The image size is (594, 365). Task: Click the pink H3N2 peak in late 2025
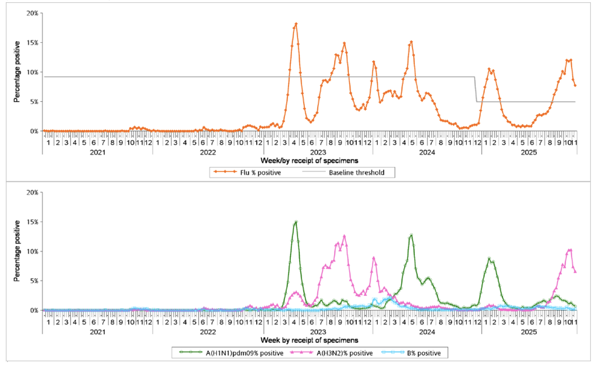click(571, 250)
